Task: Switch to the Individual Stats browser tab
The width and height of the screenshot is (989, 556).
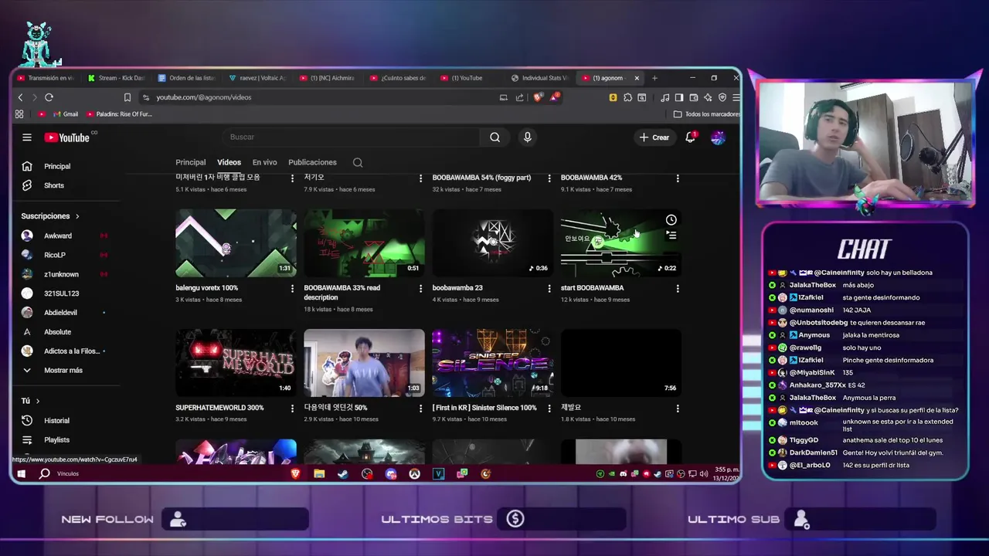Action: point(539,78)
